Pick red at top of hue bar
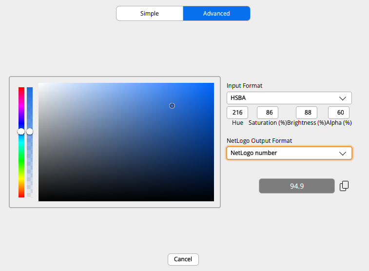369x271 pixels. click(x=21, y=89)
